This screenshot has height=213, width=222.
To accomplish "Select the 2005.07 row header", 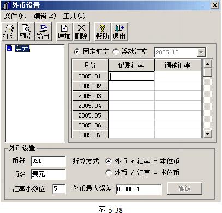I will 90,135.
